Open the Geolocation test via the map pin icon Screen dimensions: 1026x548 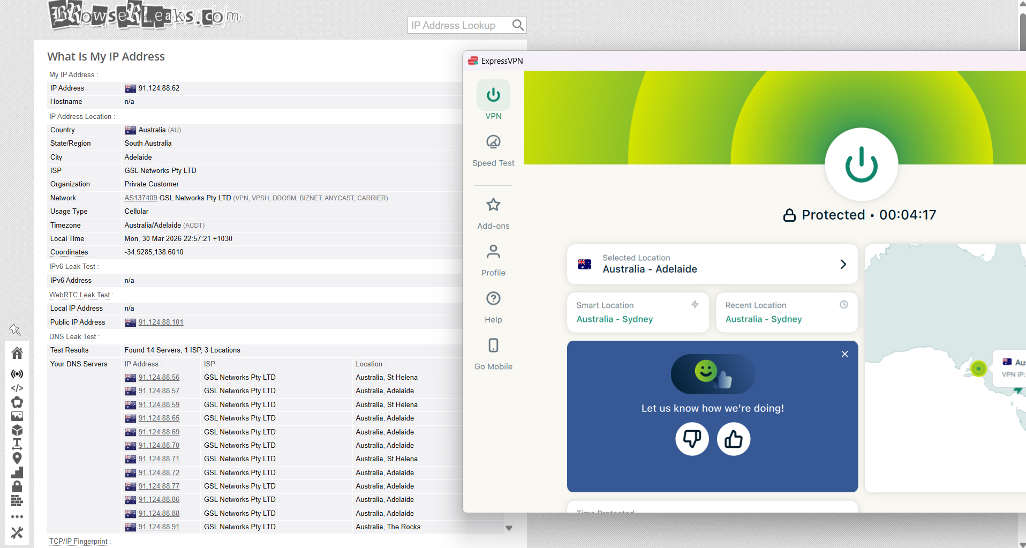[x=17, y=458]
